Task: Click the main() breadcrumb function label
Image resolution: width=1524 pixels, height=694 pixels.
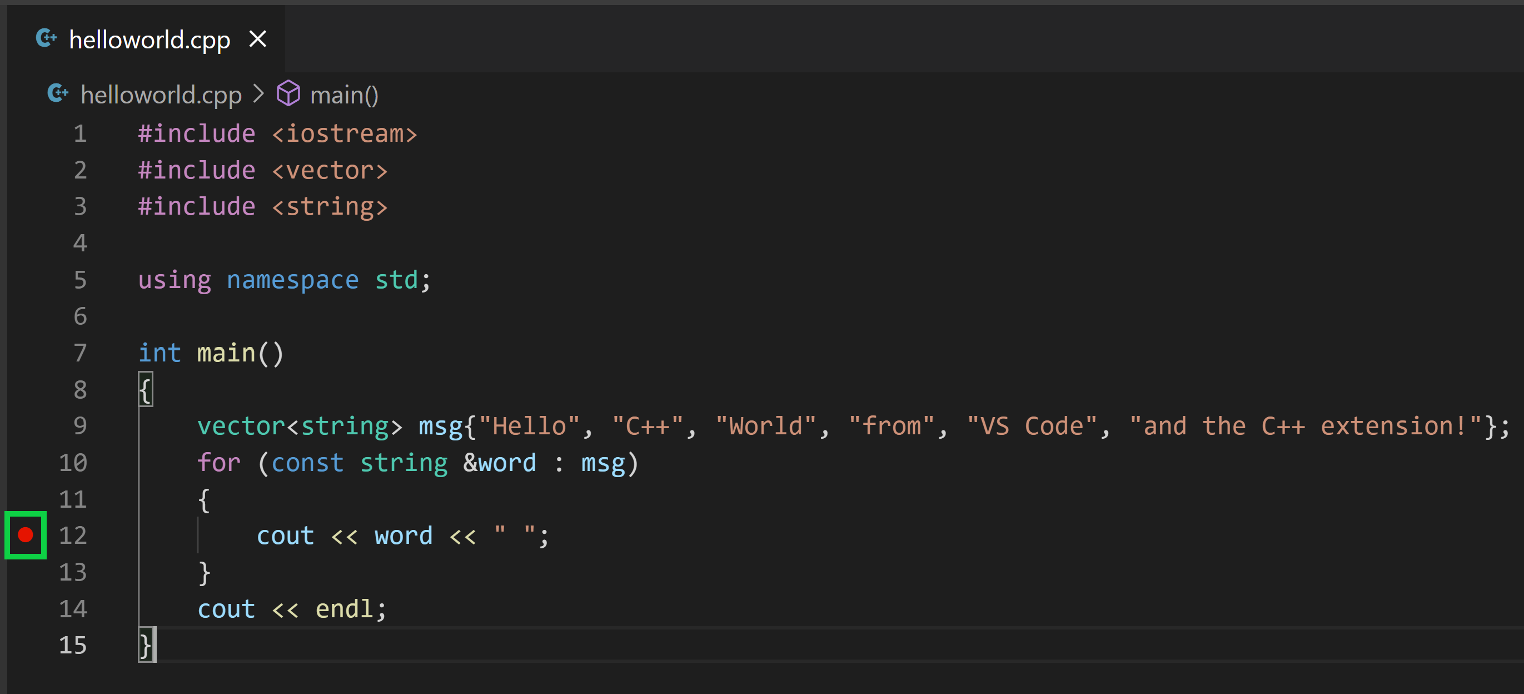Action: 344,95
